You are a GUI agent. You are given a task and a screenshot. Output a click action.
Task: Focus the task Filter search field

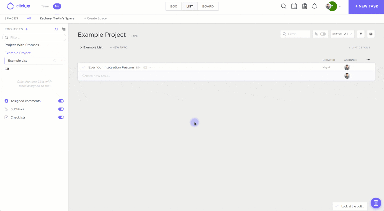[x=295, y=34]
